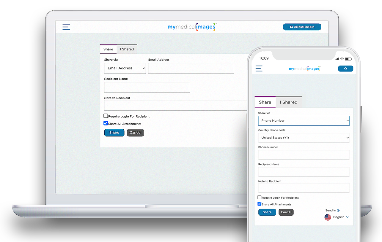Screen dimensions: 382x242
Task: Click the mymedicalimages logo on the laptop
Action: [x=192, y=27]
